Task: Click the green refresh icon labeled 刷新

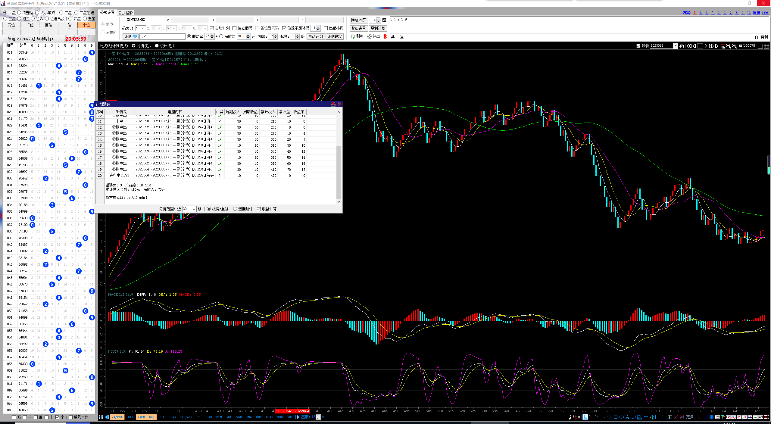Action: point(353,36)
